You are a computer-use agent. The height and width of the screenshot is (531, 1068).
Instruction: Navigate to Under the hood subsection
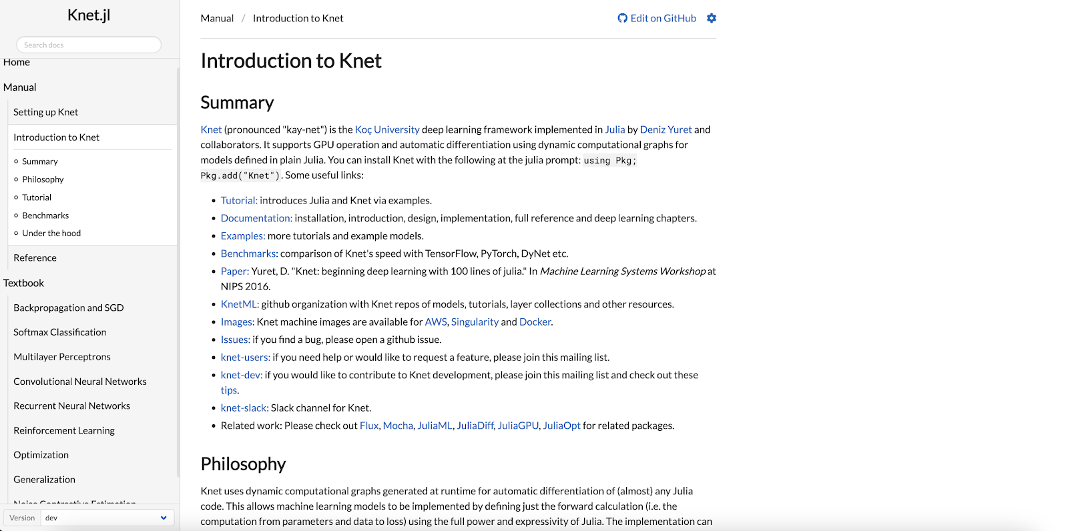point(51,233)
